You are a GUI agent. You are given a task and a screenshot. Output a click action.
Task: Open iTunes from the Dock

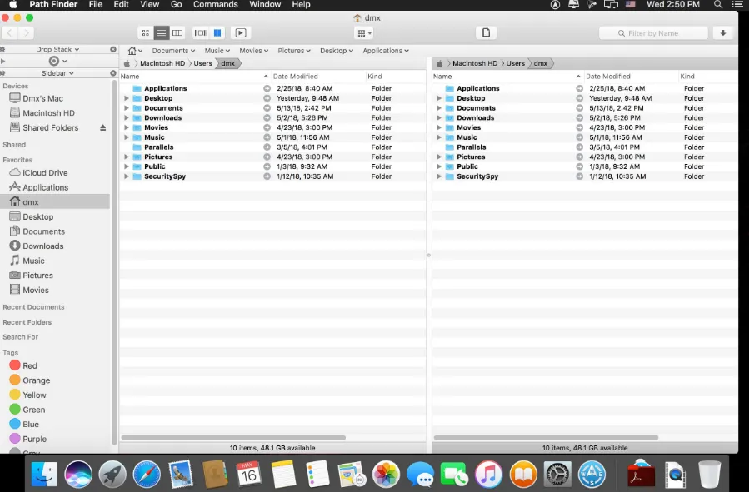click(x=489, y=475)
